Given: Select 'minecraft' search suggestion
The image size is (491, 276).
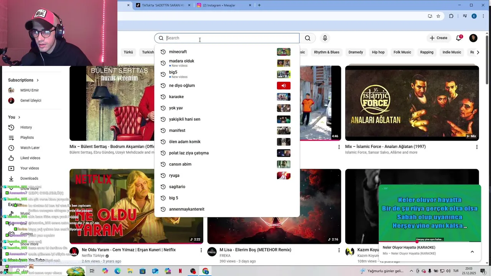Looking at the screenshot, I should 227,52.
